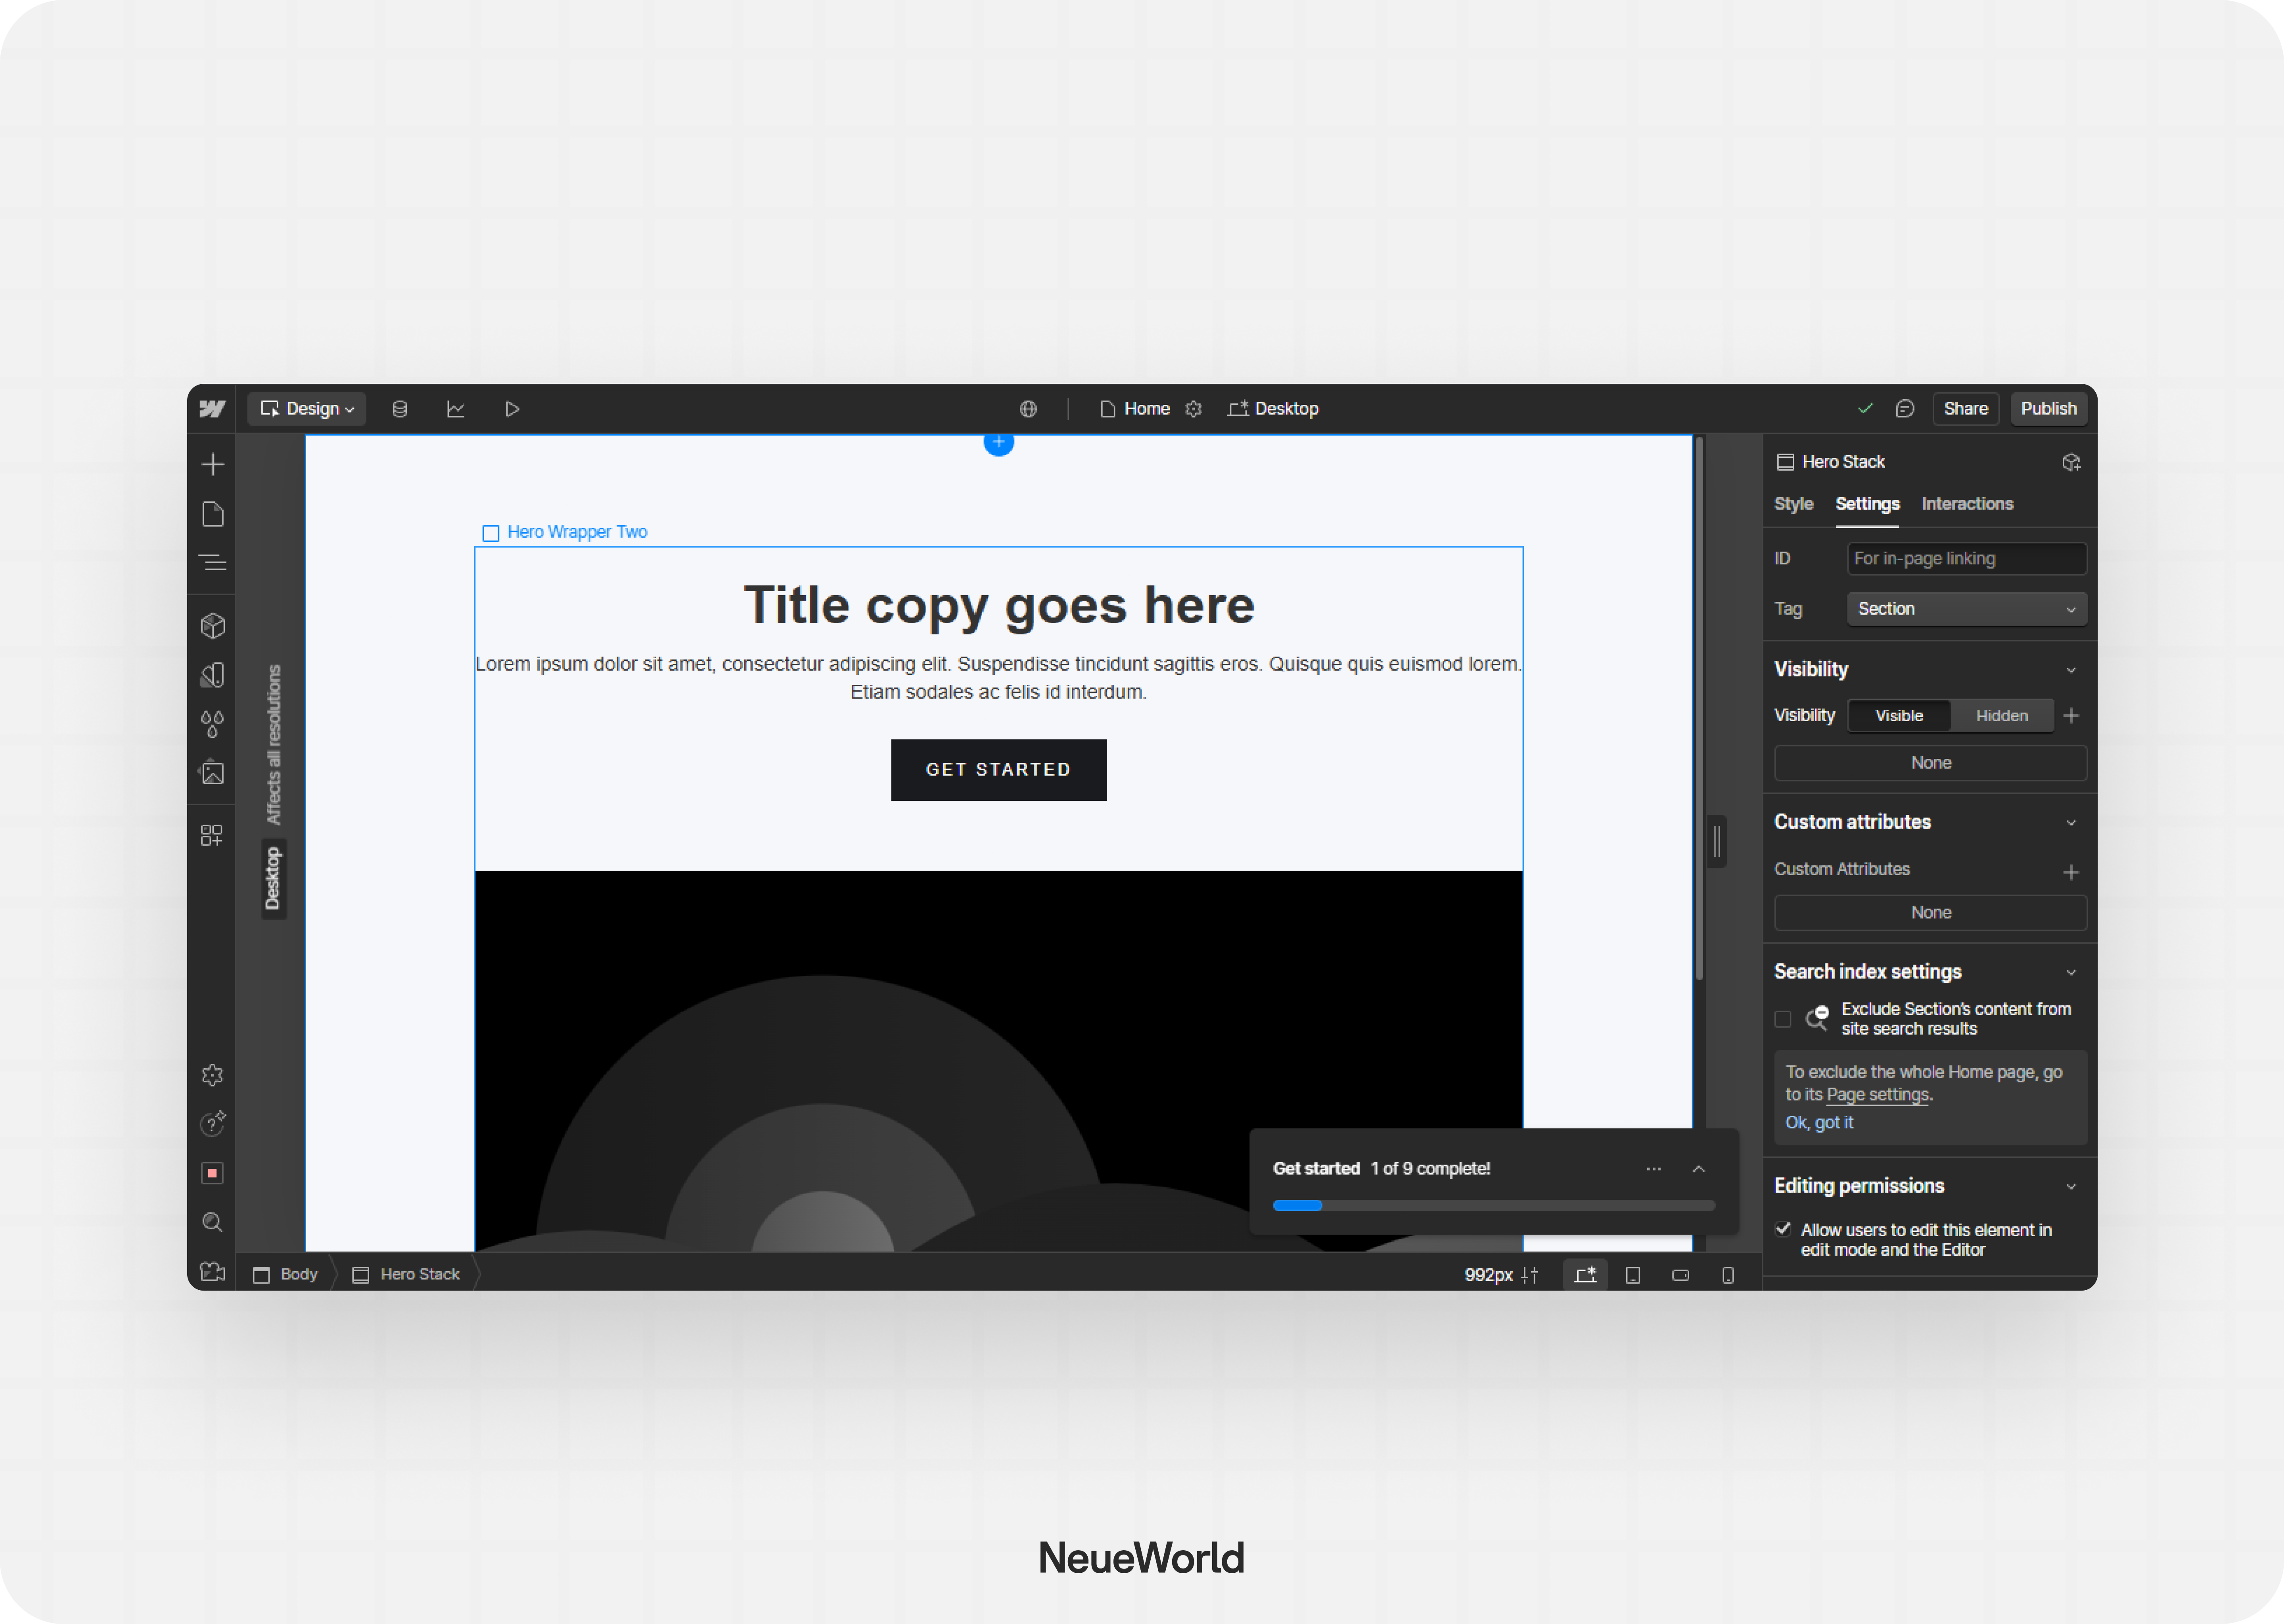Open the video tutorials icon
The image size is (2284, 1624).
212,1271
